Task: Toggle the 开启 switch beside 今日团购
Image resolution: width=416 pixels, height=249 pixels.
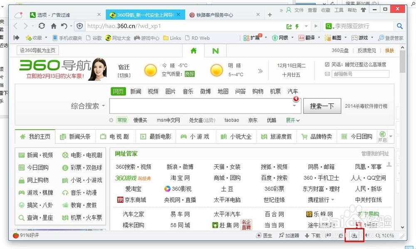Action: click(382, 136)
